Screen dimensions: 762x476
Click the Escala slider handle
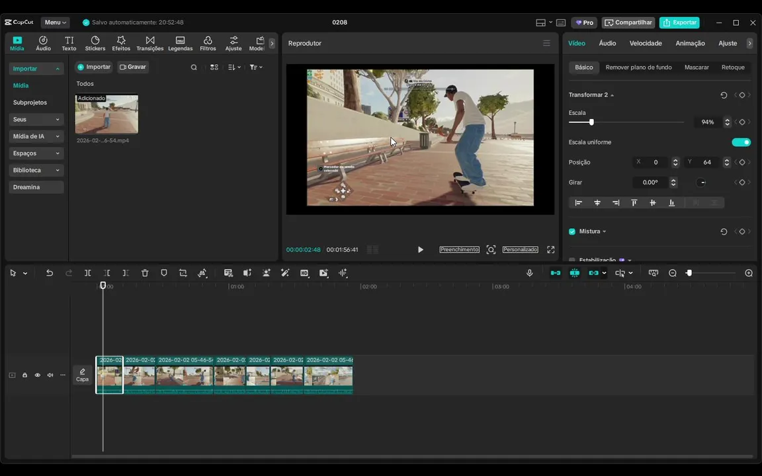tap(591, 122)
